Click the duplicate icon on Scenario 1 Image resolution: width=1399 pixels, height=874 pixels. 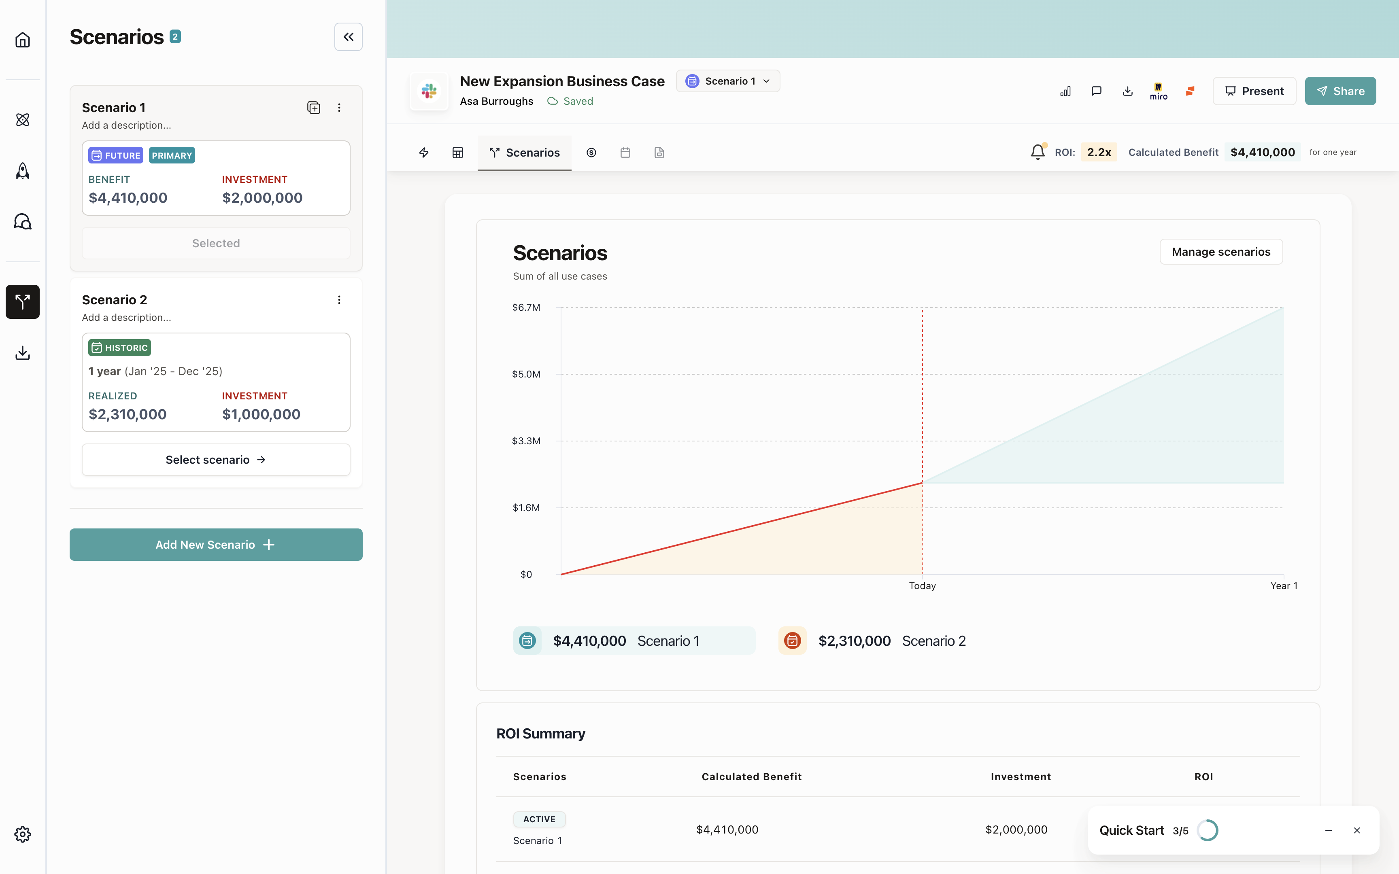(x=313, y=108)
